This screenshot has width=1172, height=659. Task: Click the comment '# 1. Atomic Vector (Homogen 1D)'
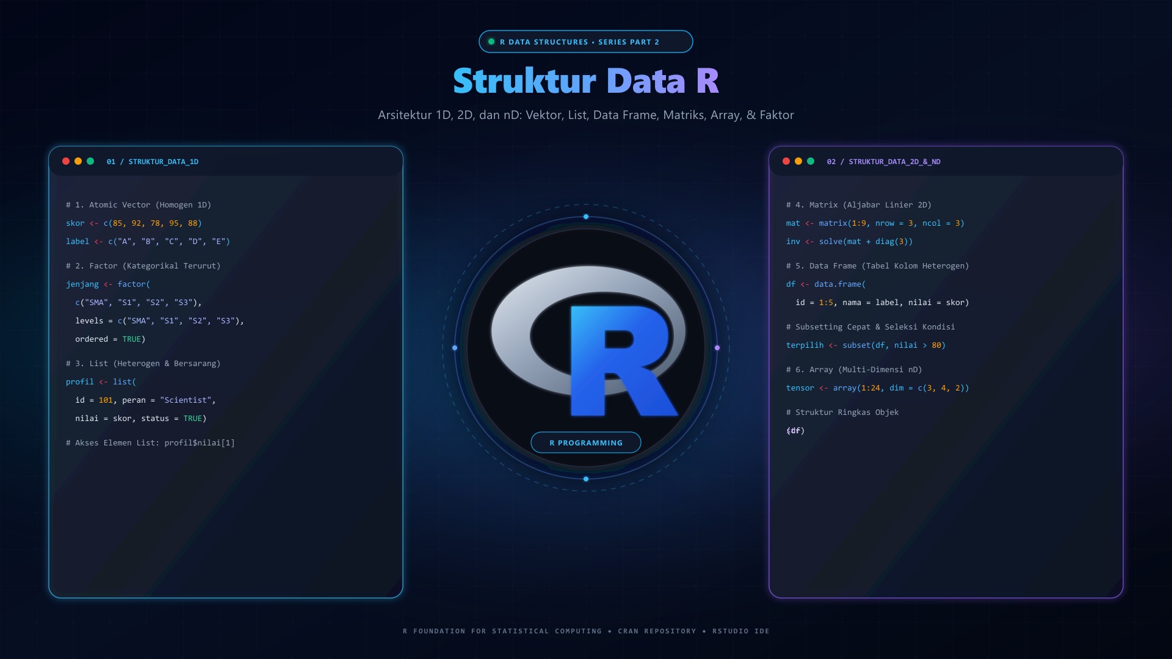click(139, 205)
